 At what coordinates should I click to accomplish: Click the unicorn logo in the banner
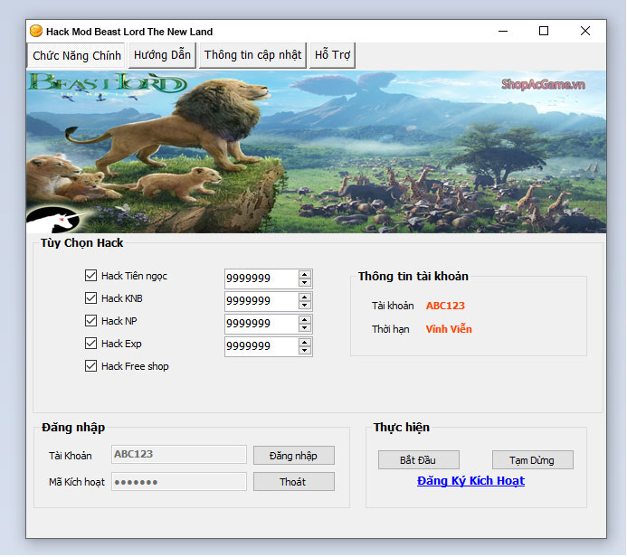[56, 220]
